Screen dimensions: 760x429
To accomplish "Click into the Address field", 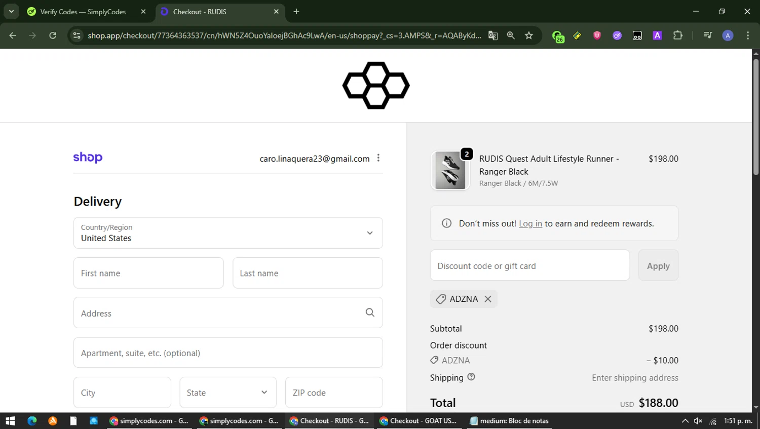I will click(228, 313).
